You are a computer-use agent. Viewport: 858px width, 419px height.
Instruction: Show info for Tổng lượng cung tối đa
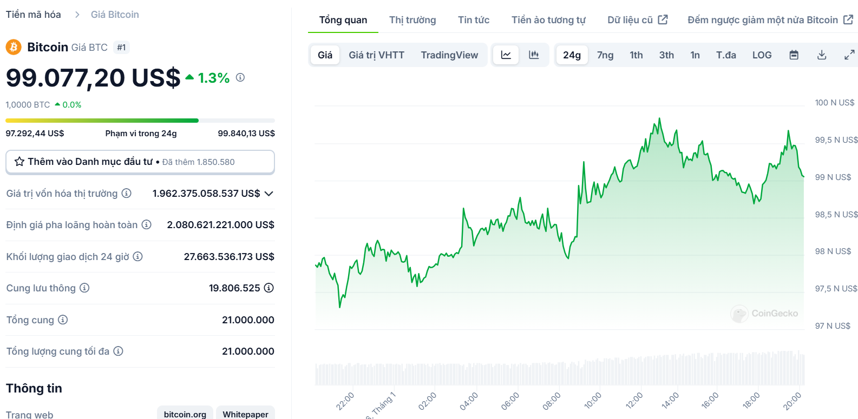tap(118, 351)
